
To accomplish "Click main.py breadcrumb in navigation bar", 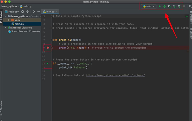I will (x=26, y=6).
